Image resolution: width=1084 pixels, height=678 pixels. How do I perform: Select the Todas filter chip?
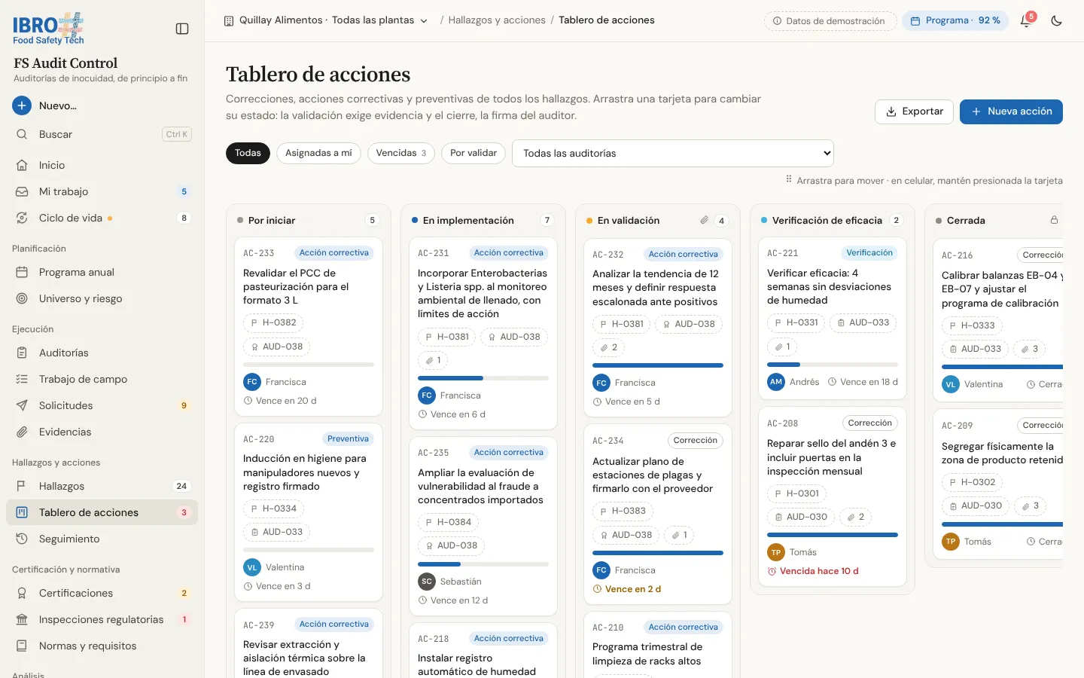(x=248, y=153)
